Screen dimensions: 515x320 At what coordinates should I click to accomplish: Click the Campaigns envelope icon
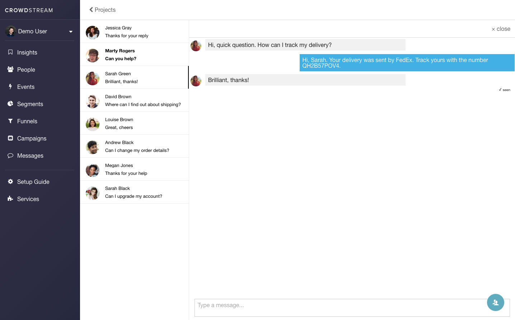(10, 138)
